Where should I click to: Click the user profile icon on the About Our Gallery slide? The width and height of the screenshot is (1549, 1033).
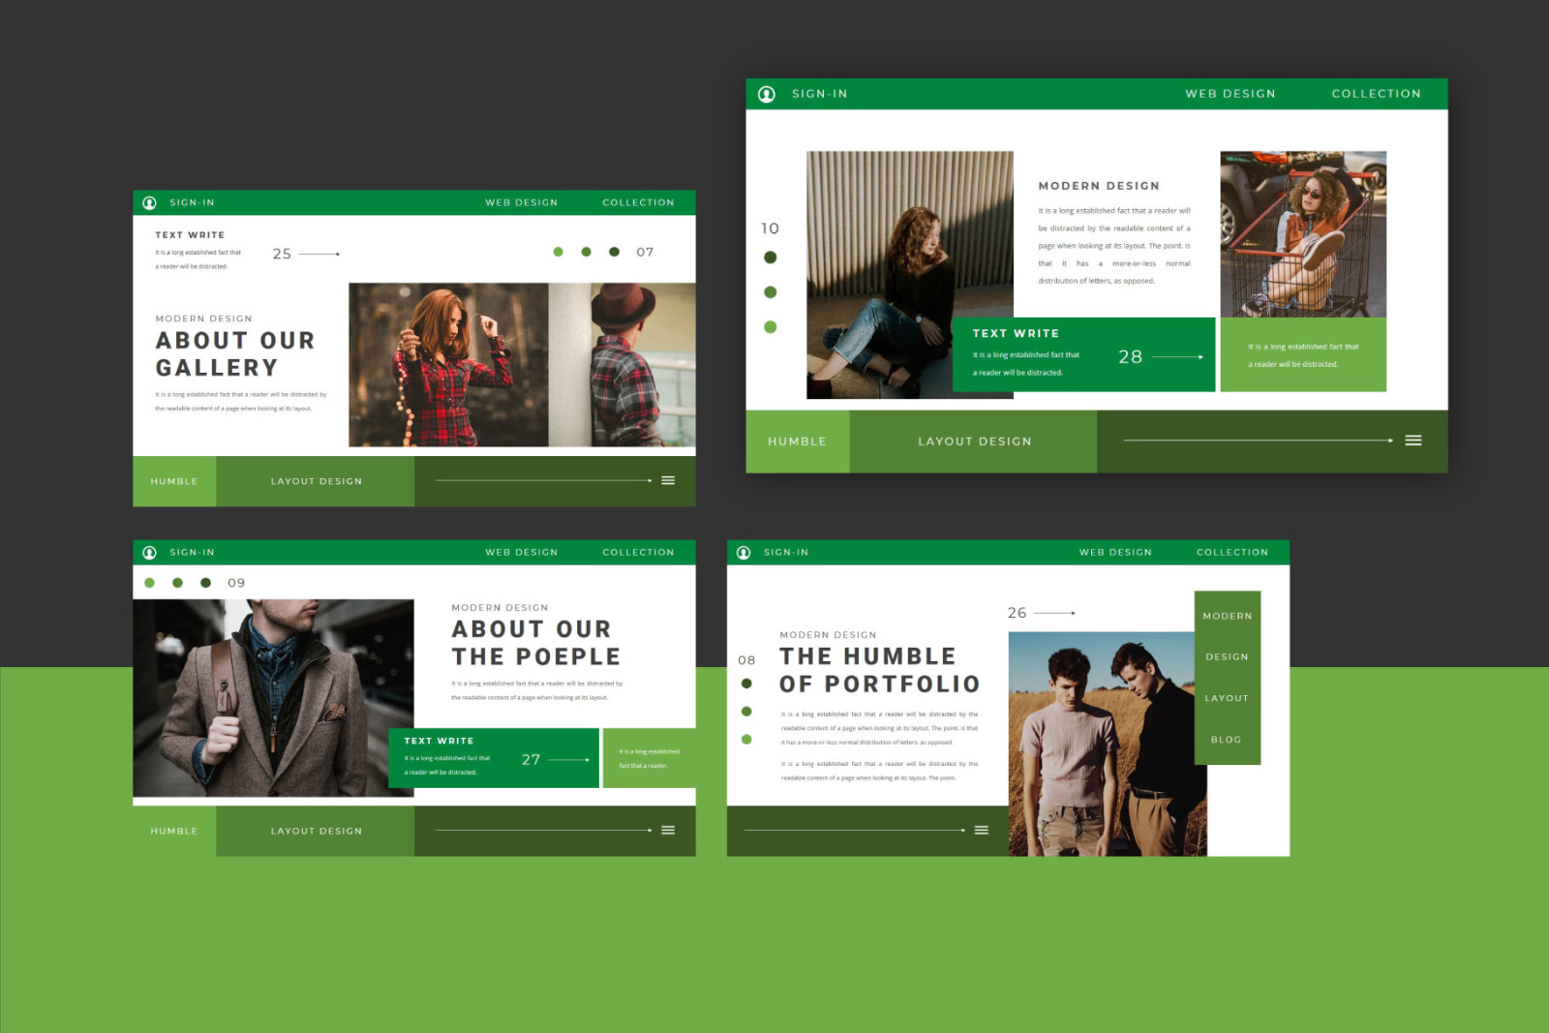(149, 202)
